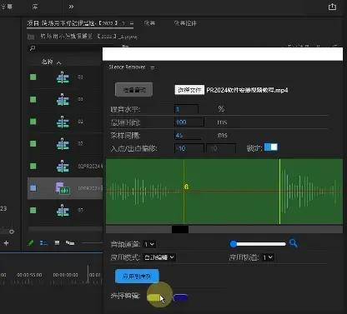Click the plus icon at left edge
Viewport: 347px width, 314px height.
tap(6, 243)
